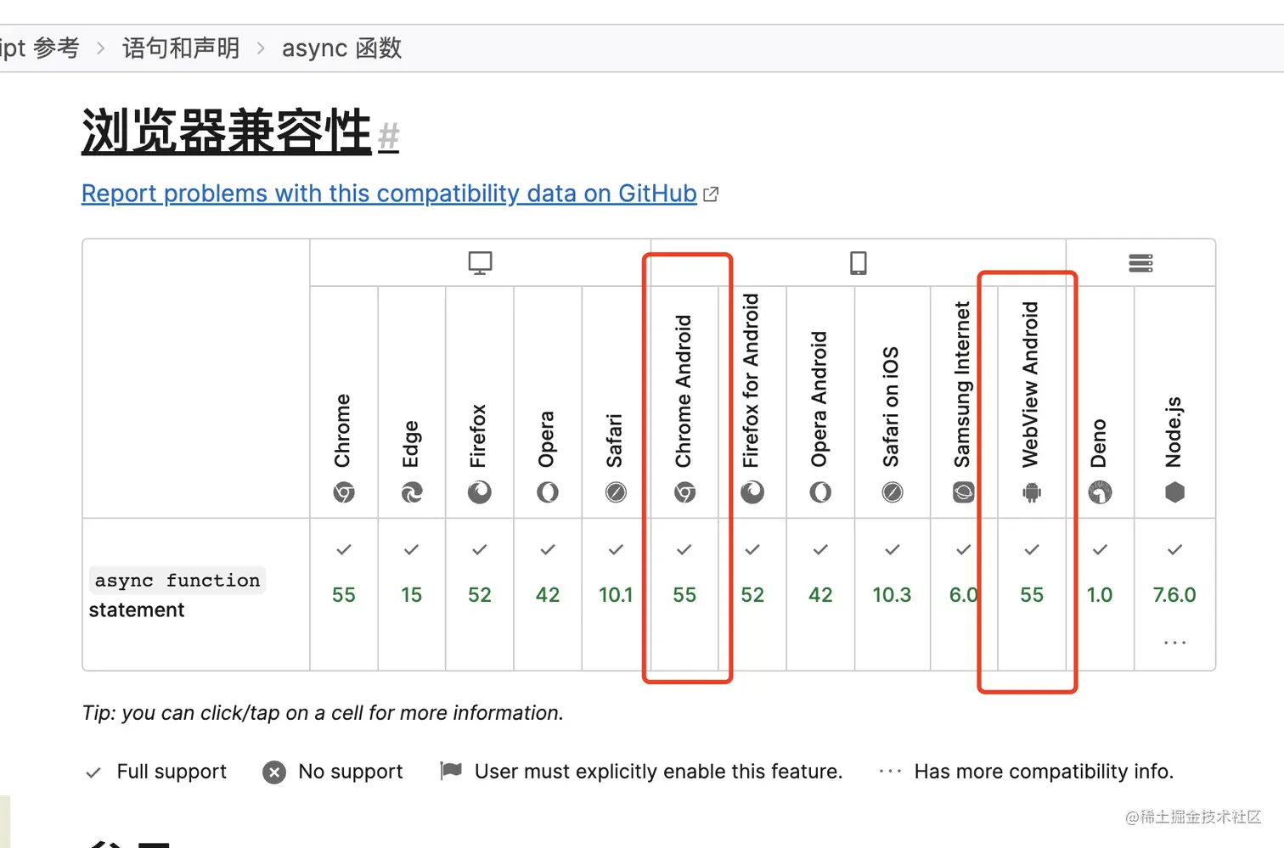The width and height of the screenshot is (1284, 848).
Task: Click the Safari column header label
Action: click(x=614, y=441)
